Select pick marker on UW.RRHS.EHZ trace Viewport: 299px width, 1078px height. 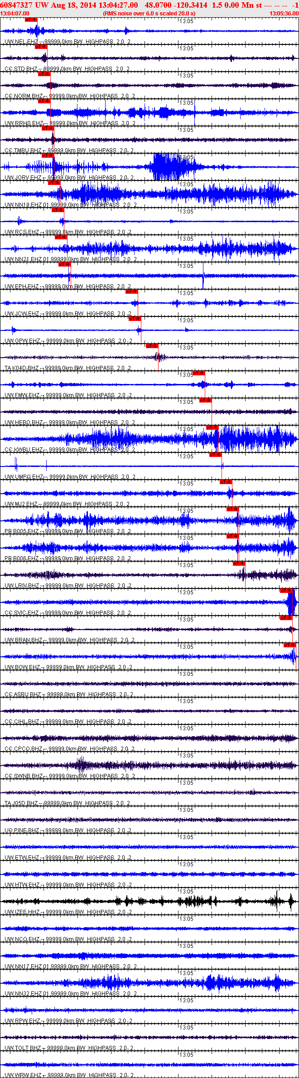[44, 101]
